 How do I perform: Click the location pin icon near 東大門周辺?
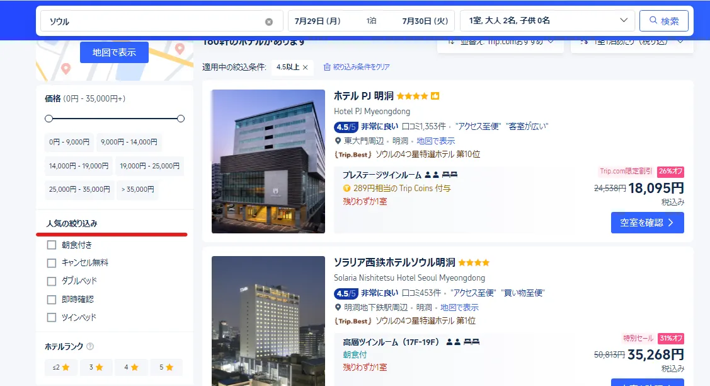[x=337, y=139]
